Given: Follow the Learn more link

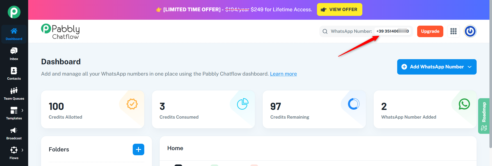Looking at the screenshot, I should 283,74.
